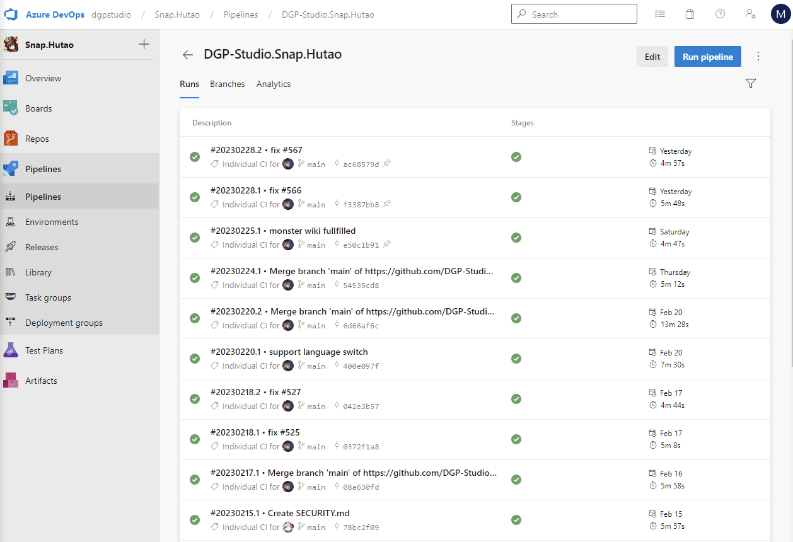Image resolution: width=793 pixels, height=542 pixels.
Task: Click the Boards icon in sidebar
Action: (11, 108)
